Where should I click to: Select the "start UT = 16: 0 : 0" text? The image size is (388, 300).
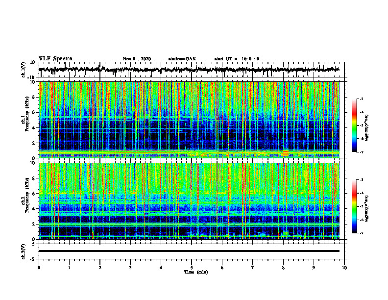click(x=237, y=59)
